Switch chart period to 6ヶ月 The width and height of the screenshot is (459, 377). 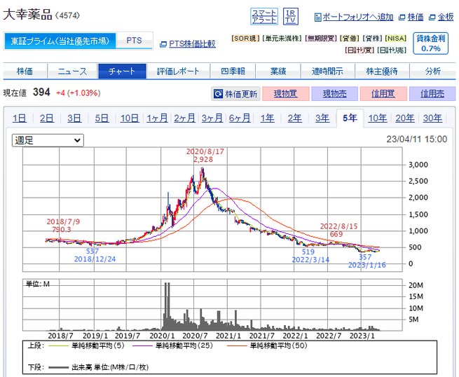pos(240,118)
